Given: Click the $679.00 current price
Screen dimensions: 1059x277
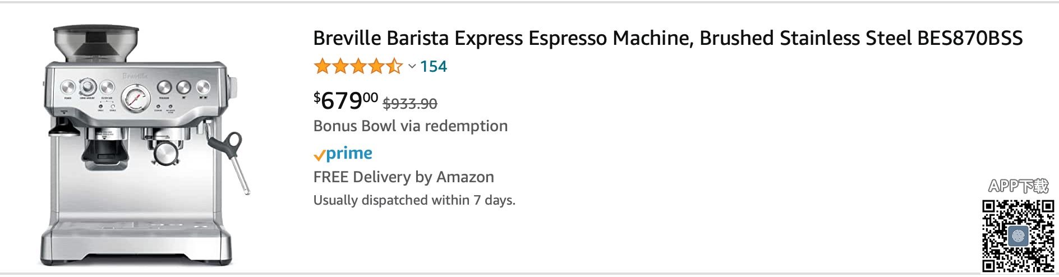Looking at the screenshot, I should point(346,100).
